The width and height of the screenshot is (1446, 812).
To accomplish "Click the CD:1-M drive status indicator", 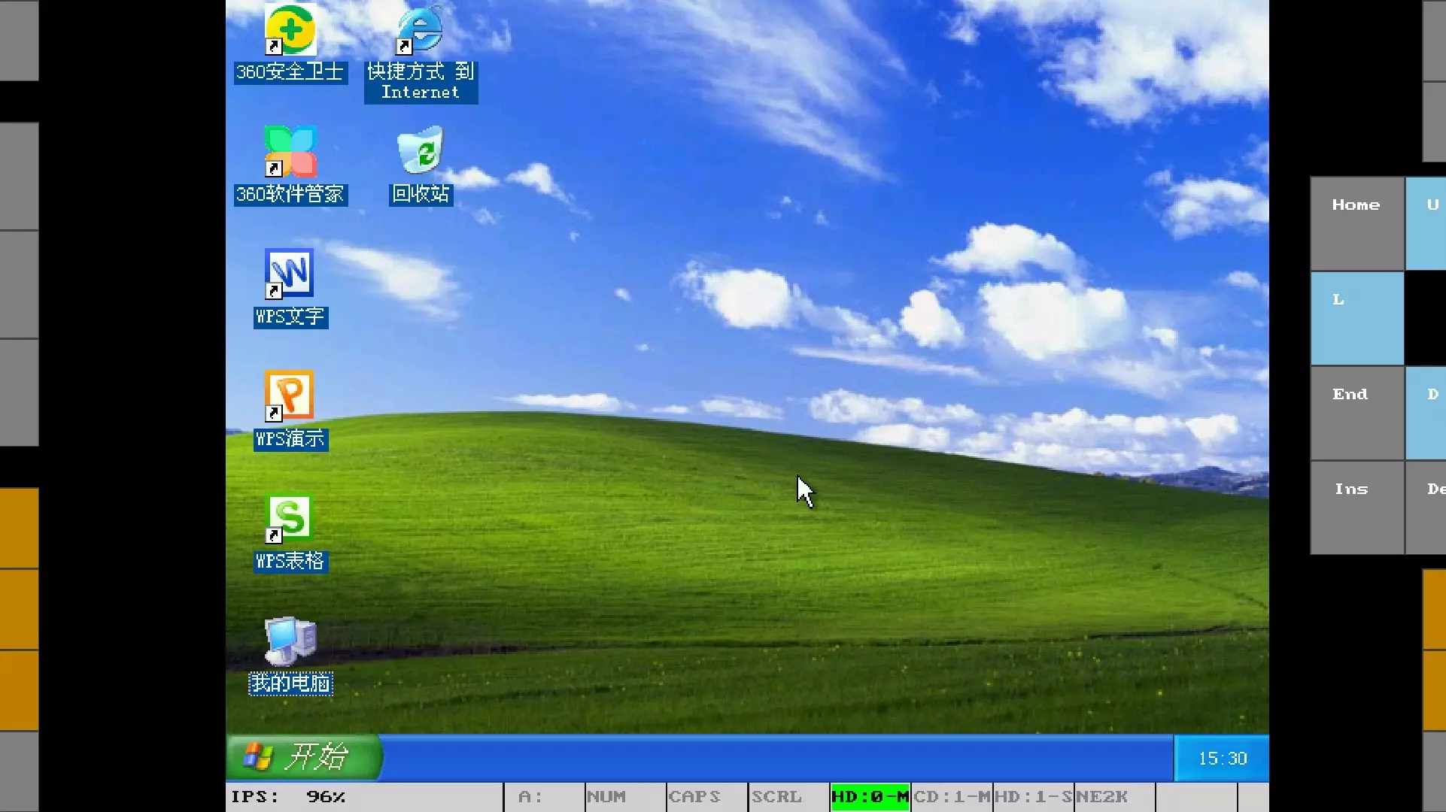I will pos(952,797).
